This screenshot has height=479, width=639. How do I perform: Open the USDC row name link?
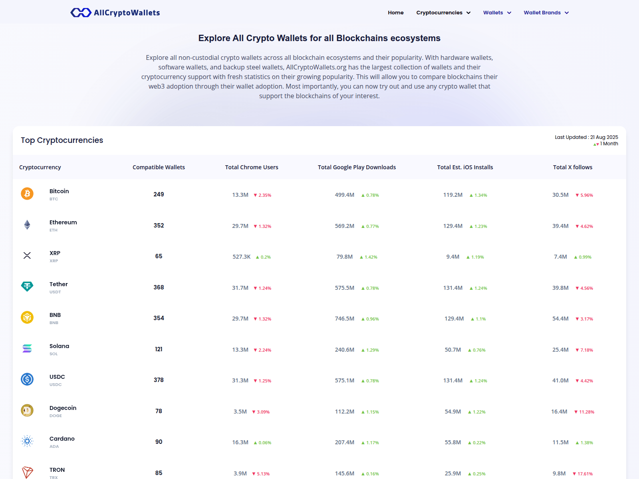click(x=57, y=377)
